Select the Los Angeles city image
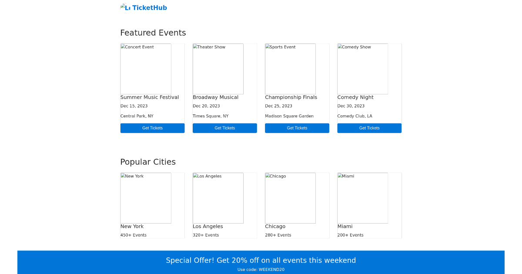The image size is (522, 274). click(x=217, y=198)
